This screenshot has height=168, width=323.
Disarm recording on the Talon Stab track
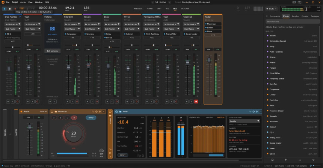click(196, 102)
